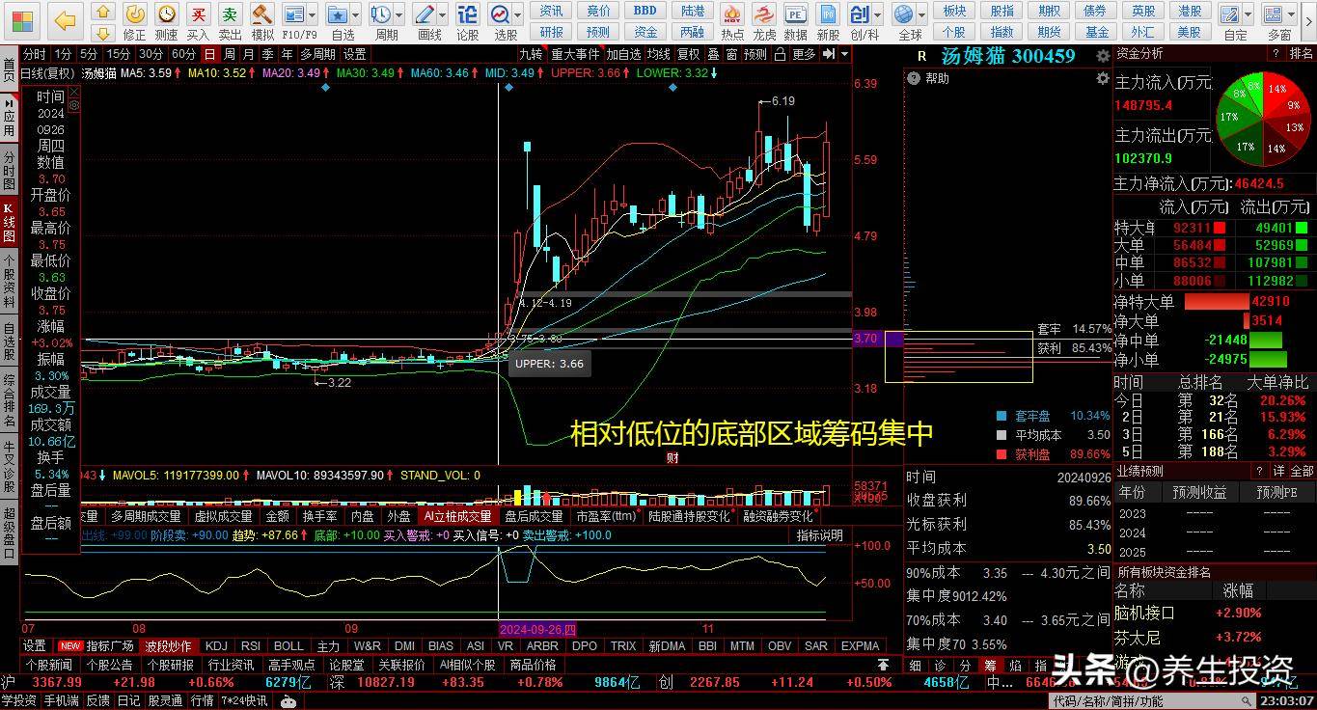Open the 全球 global markets globe icon

coord(904,14)
